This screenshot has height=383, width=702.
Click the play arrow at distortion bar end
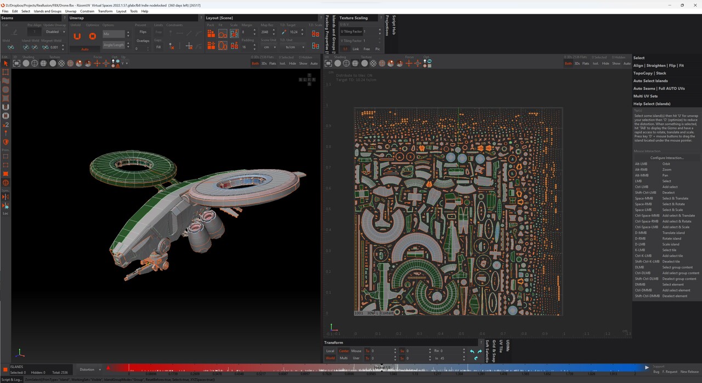[647, 368]
